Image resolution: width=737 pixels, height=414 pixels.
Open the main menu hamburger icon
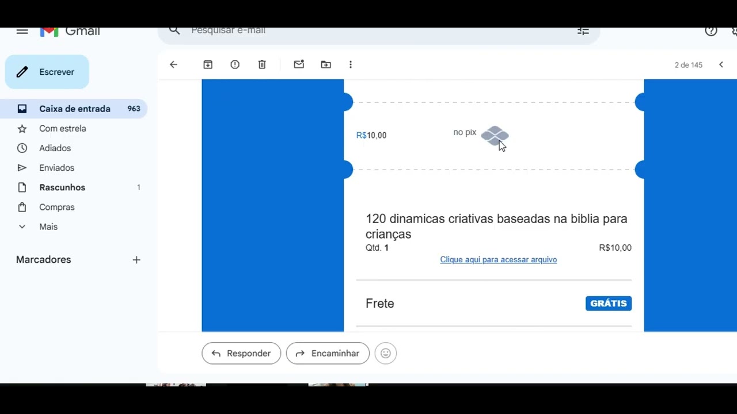pos(22,31)
